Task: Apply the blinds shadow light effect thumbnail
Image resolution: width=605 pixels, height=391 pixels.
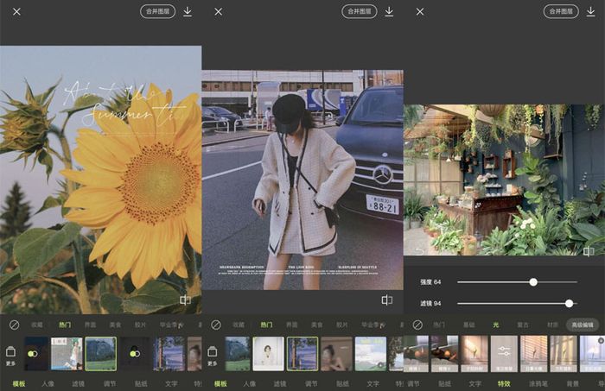Action: 534,354
